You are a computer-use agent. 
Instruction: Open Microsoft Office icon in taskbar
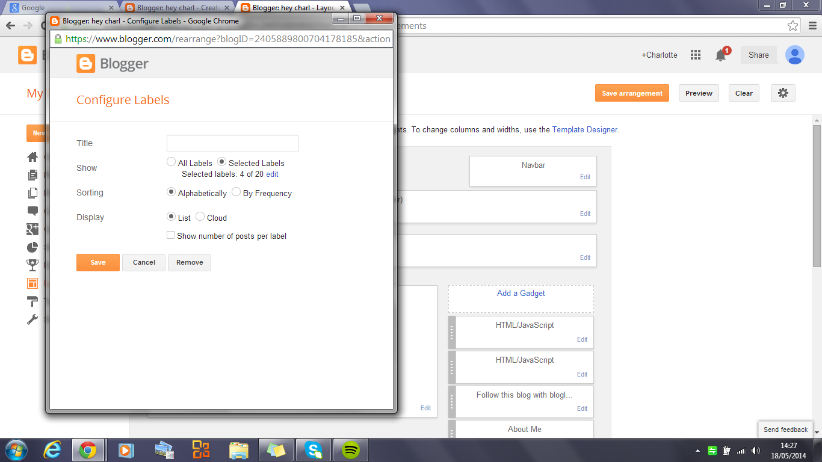pos(200,450)
